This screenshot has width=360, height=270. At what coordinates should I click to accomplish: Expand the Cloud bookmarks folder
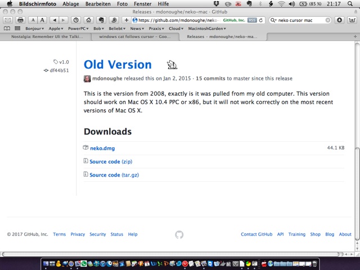176,29
